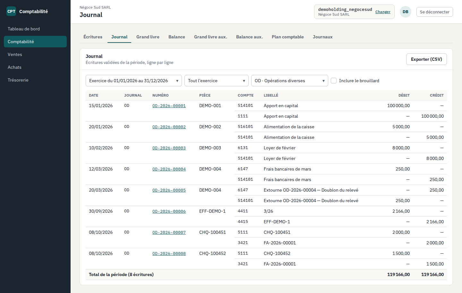Go to the Balance tab
The width and height of the screenshot is (462, 293).
tap(177, 37)
